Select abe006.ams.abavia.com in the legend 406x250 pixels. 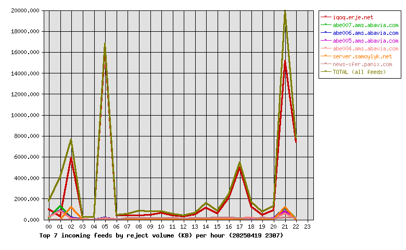coord(365,33)
